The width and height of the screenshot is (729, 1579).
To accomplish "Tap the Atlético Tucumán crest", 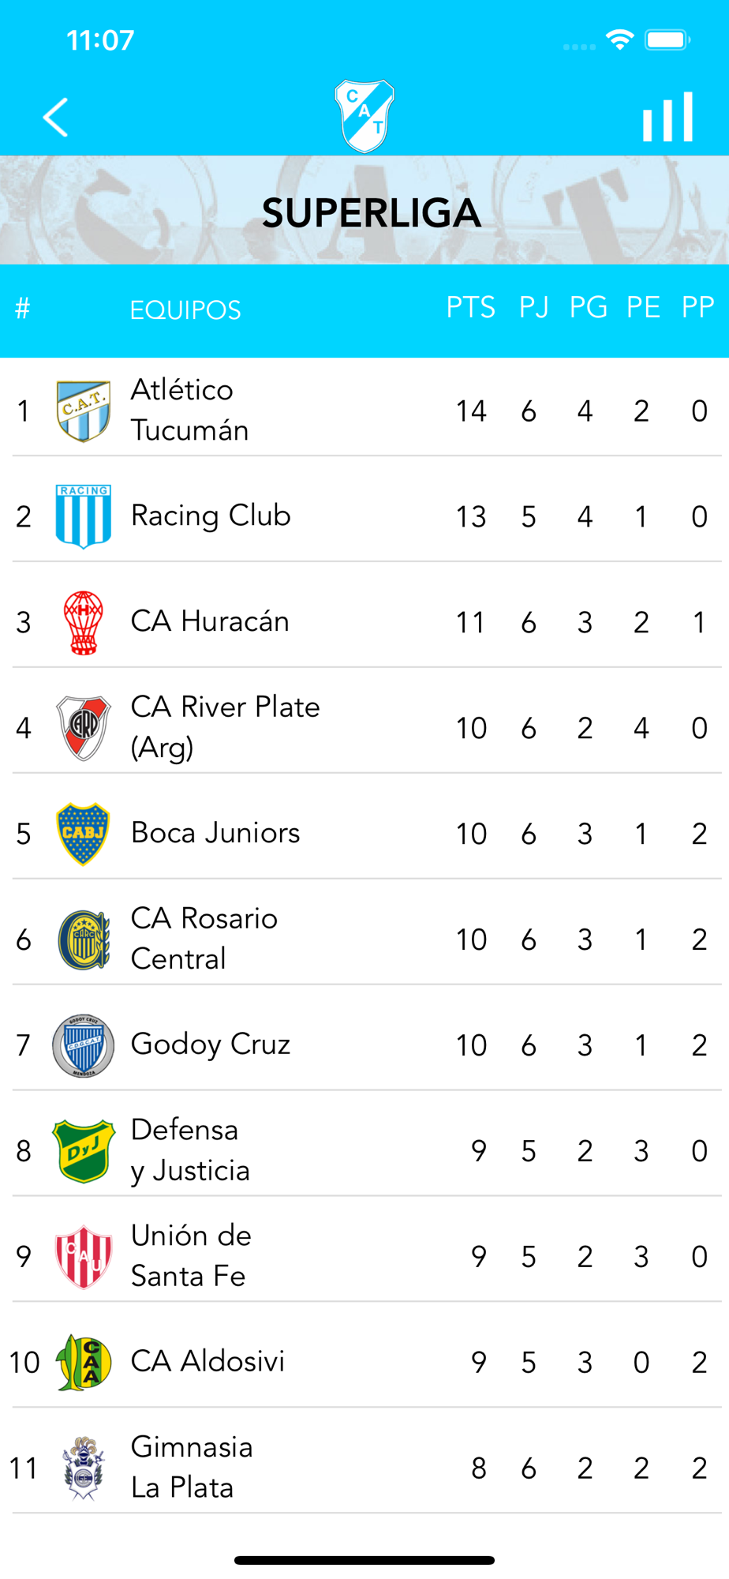I will coord(84,411).
